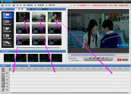
Task: Open the 影像效果 video effects panel
Action: [x=8, y=30]
